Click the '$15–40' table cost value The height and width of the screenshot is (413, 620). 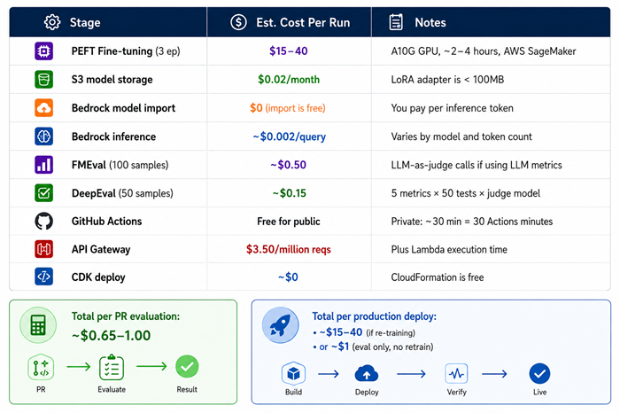(x=288, y=51)
